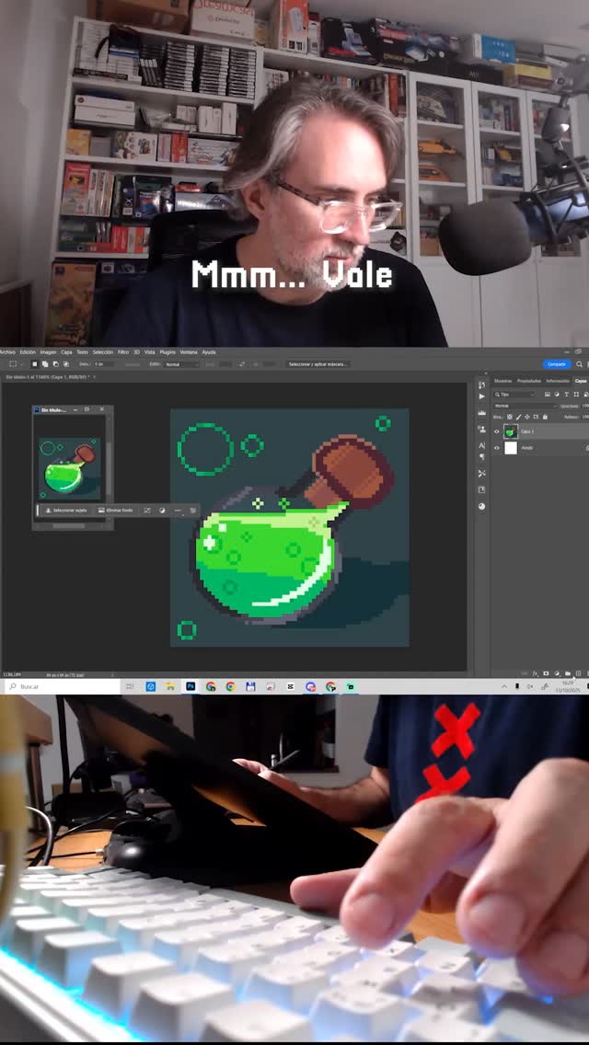Open the Histogram panel icon
This screenshot has width=589, height=1045.
481,413
